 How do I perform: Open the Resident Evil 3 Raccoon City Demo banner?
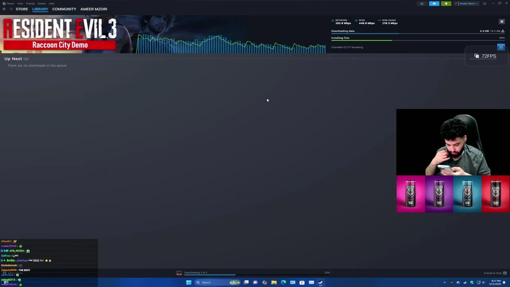click(x=60, y=34)
